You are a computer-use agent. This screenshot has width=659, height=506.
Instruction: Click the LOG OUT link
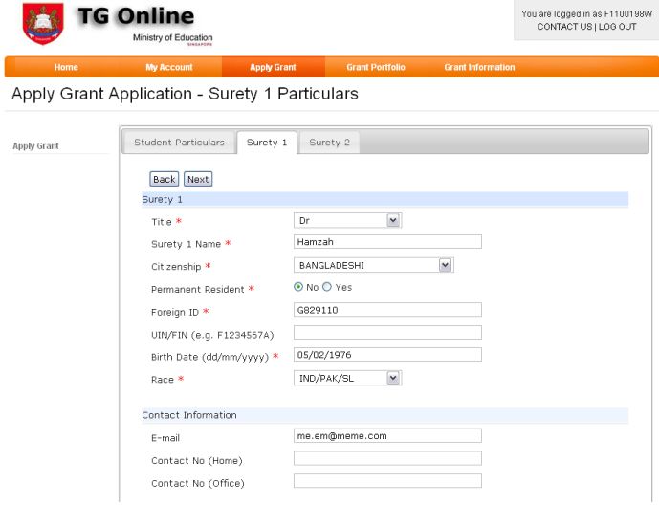[617, 27]
